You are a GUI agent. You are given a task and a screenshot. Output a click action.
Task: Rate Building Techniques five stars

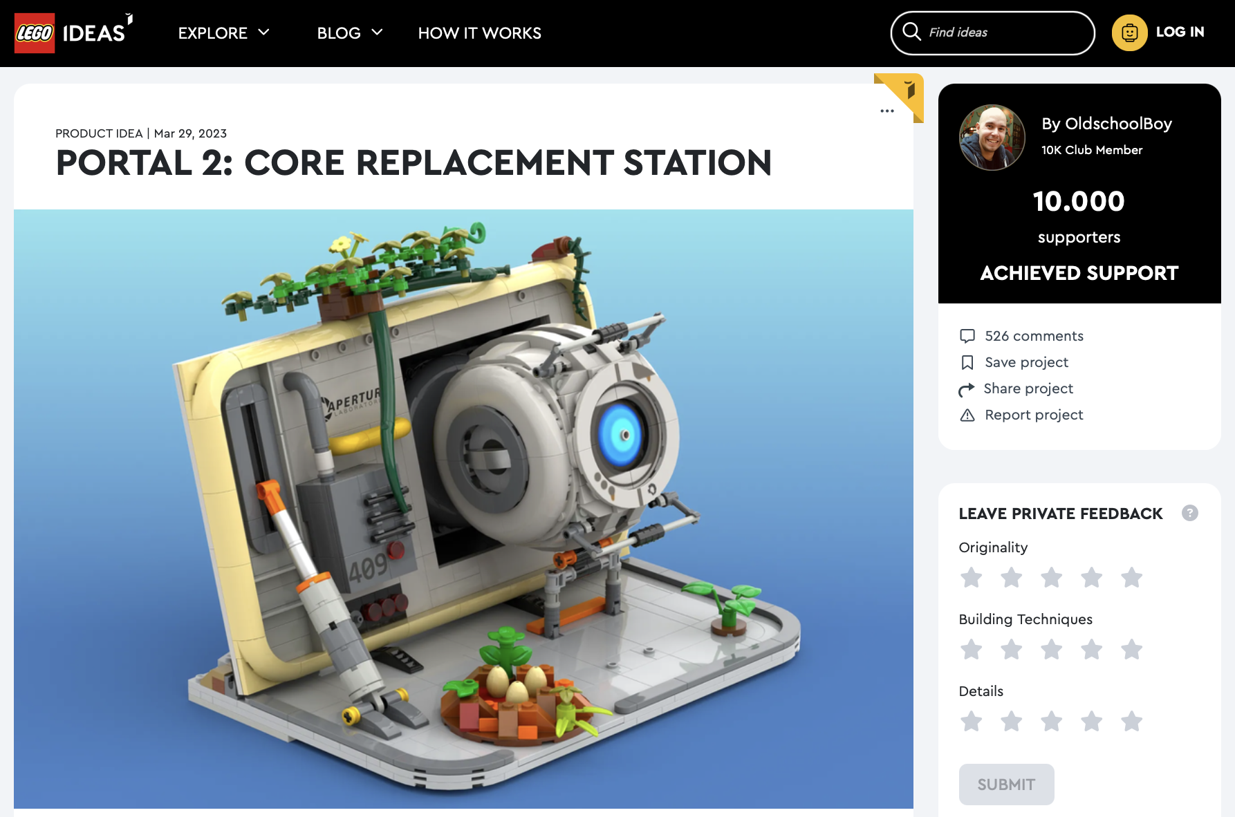click(1132, 649)
